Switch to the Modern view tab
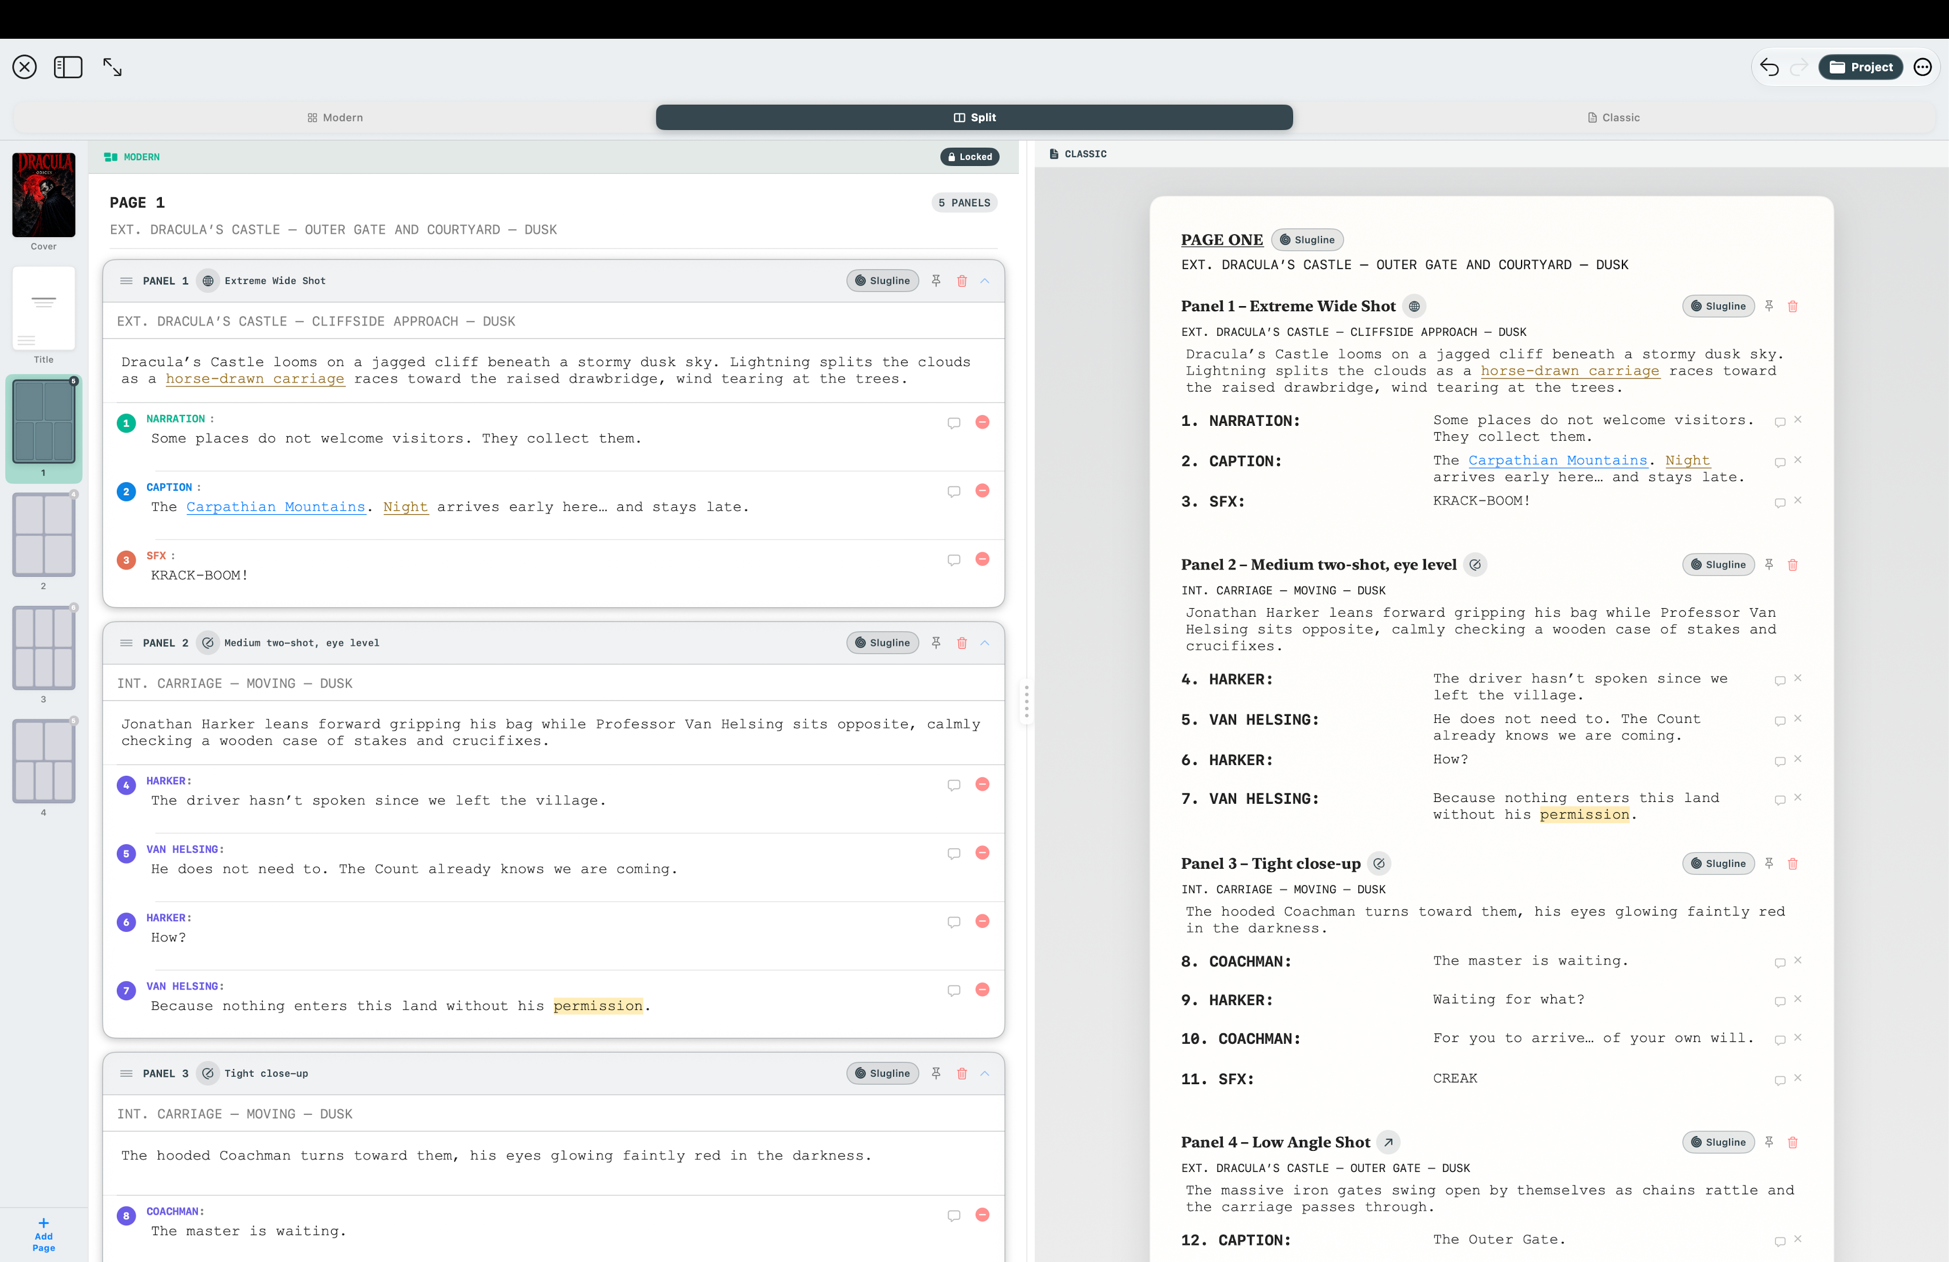The width and height of the screenshot is (1949, 1262). coord(335,117)
